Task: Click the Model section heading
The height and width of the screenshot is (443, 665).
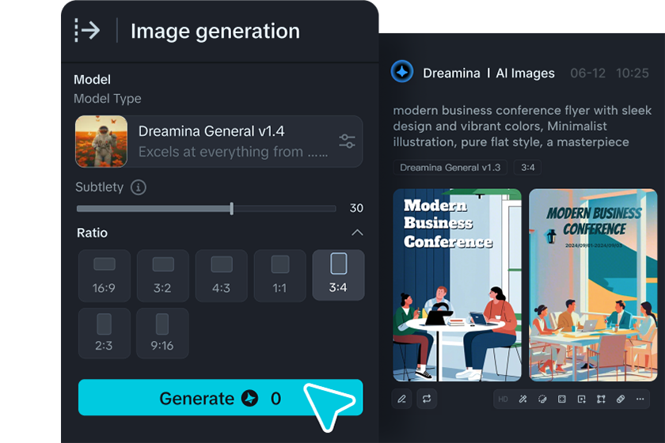Action: coord(92,79)
